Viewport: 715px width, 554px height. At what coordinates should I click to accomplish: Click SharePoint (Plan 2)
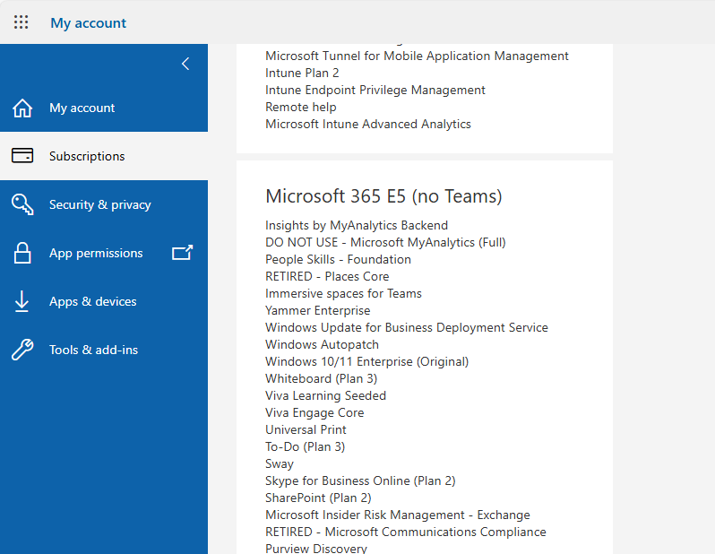tap(318, 498)
